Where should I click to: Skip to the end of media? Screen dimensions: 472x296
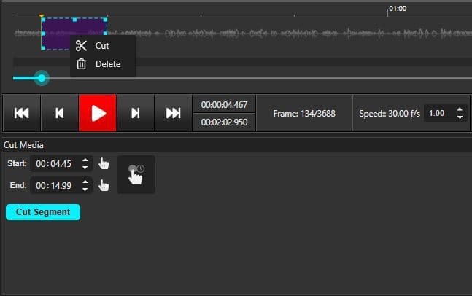[x=173, y=113]
